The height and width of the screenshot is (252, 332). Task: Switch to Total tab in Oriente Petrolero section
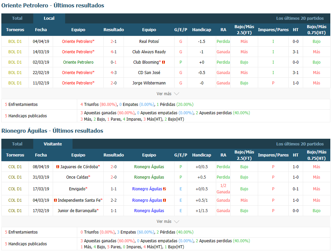point(17,18)
